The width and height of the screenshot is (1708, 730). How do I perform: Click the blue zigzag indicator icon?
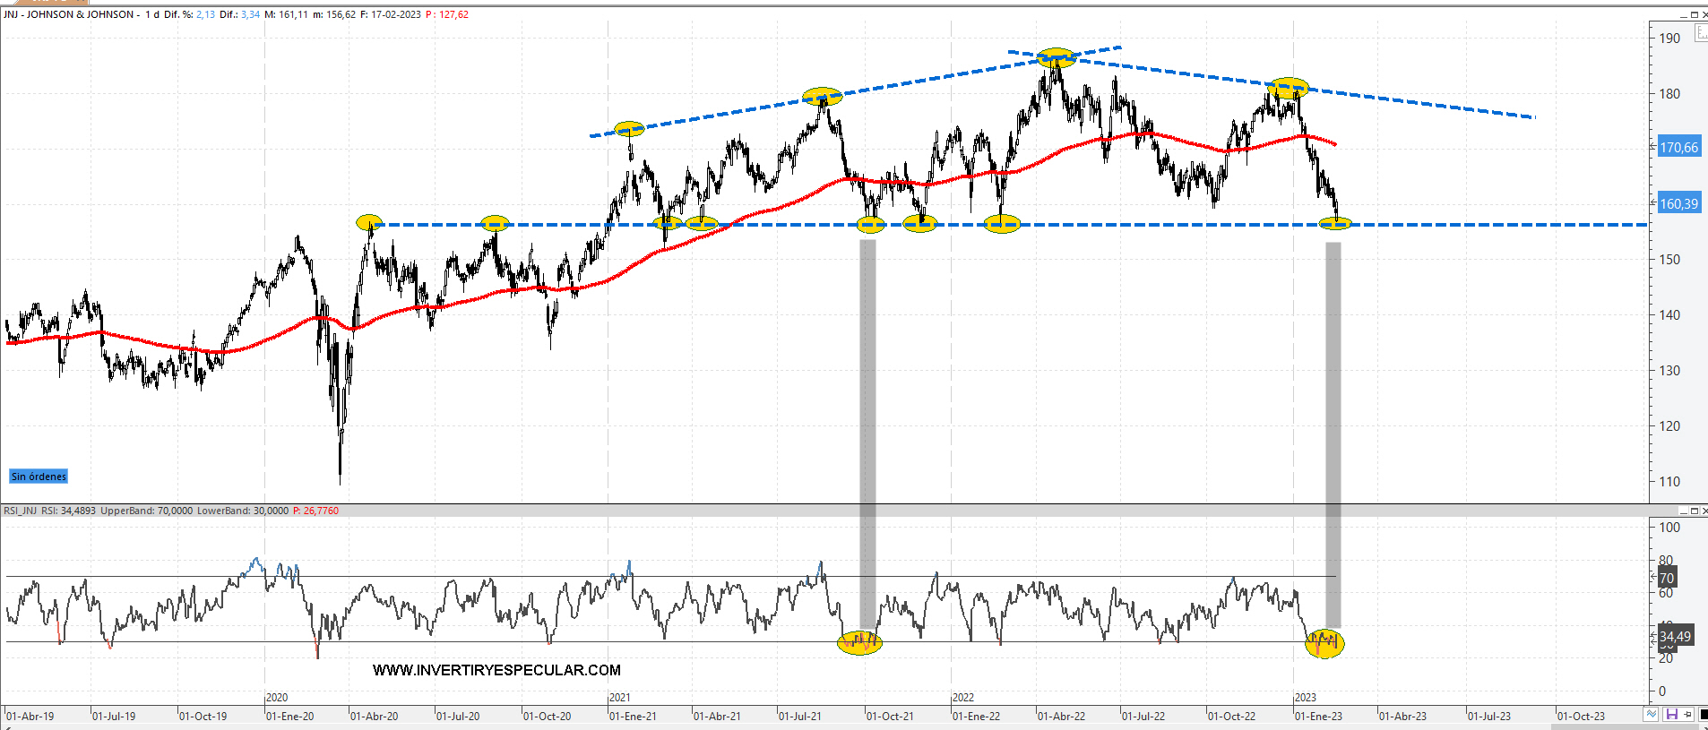coord(1652,714)
